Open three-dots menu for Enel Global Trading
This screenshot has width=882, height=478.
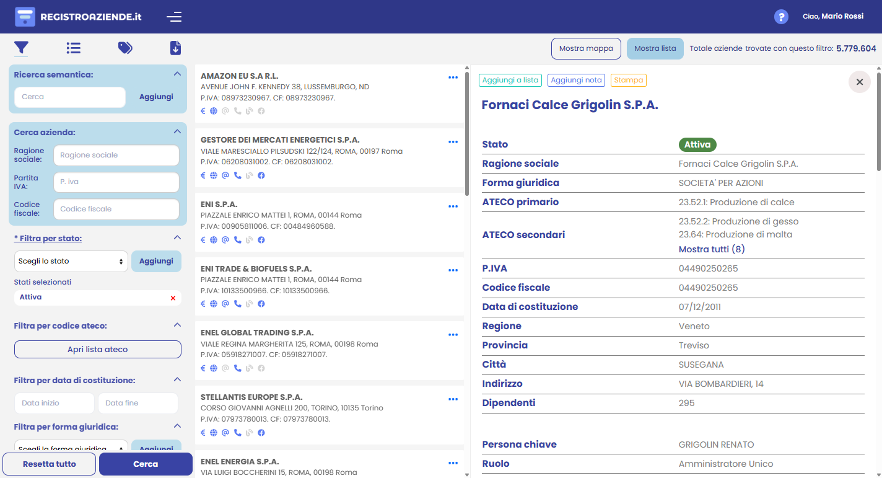click(x=453, y=335)
